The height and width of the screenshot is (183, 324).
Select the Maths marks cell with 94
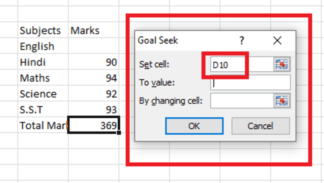pos(93,78)
